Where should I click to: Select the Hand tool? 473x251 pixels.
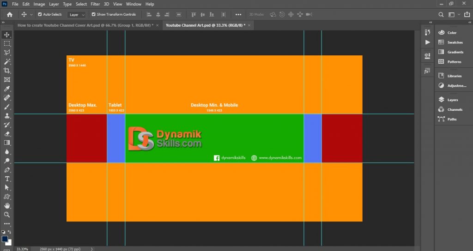tap(7, 205)
